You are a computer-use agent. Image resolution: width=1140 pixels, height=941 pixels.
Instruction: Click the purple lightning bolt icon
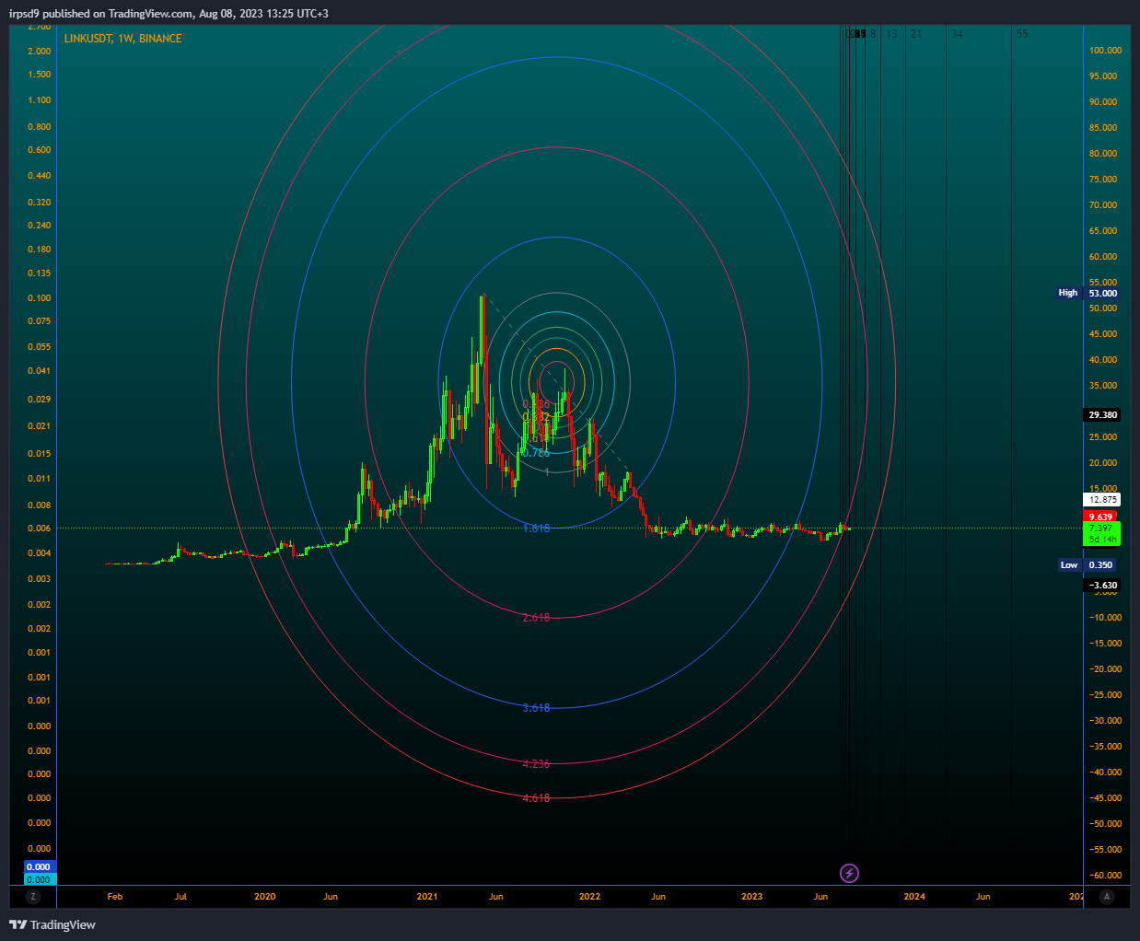click(850, 873)
